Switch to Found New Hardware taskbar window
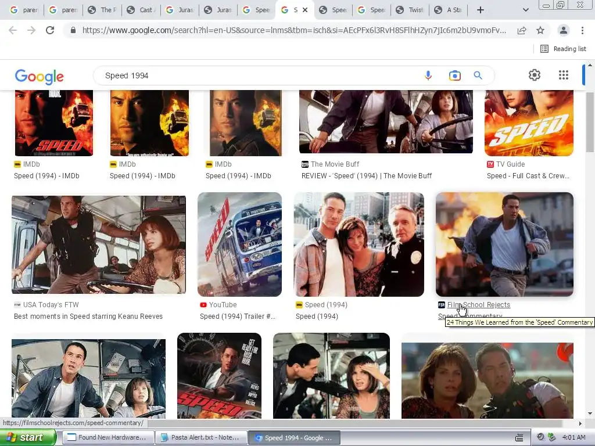The width and height of the screenshot is (595, 446). coord(109,437)
